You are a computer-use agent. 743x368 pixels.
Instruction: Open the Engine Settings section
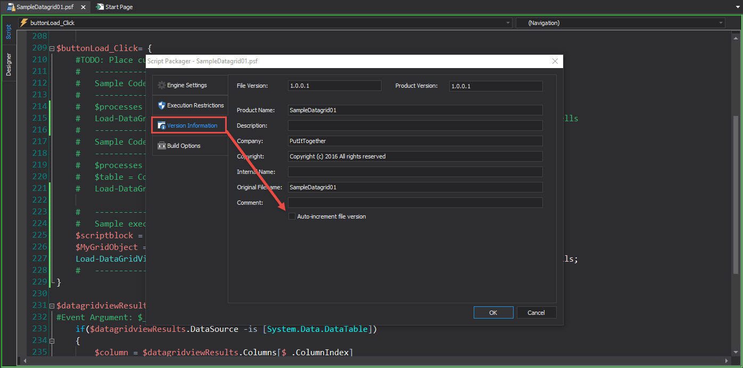coord(189,85)
